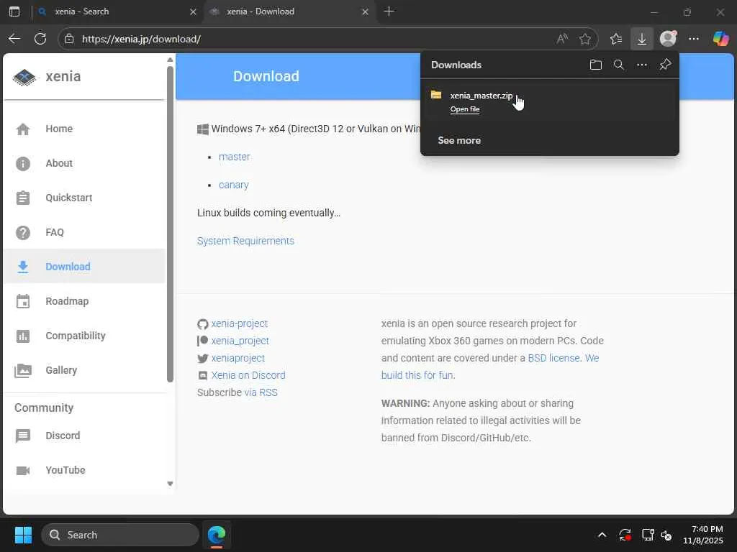Image resolution: width=737 pixels, height=552 pixels.
Task: Add this page to favorites star
Action: [x=584, y=39]
